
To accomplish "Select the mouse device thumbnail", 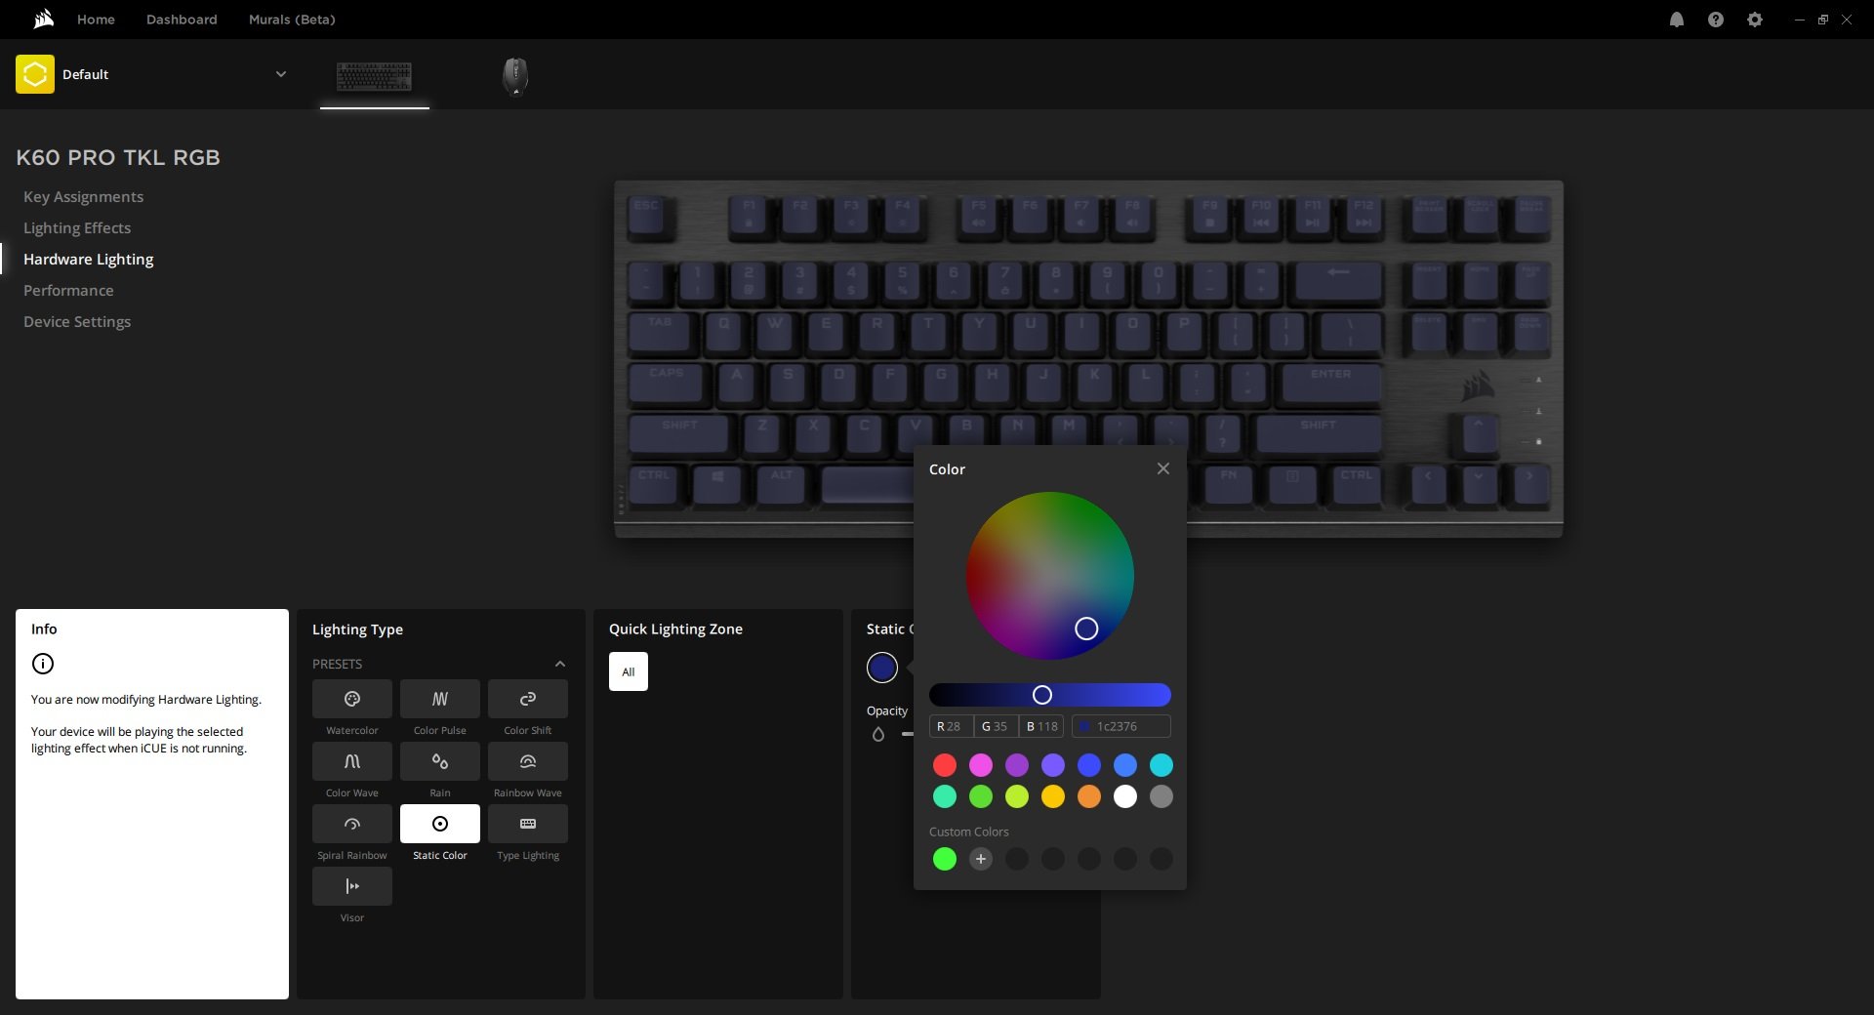I will (x=515, y=76).
